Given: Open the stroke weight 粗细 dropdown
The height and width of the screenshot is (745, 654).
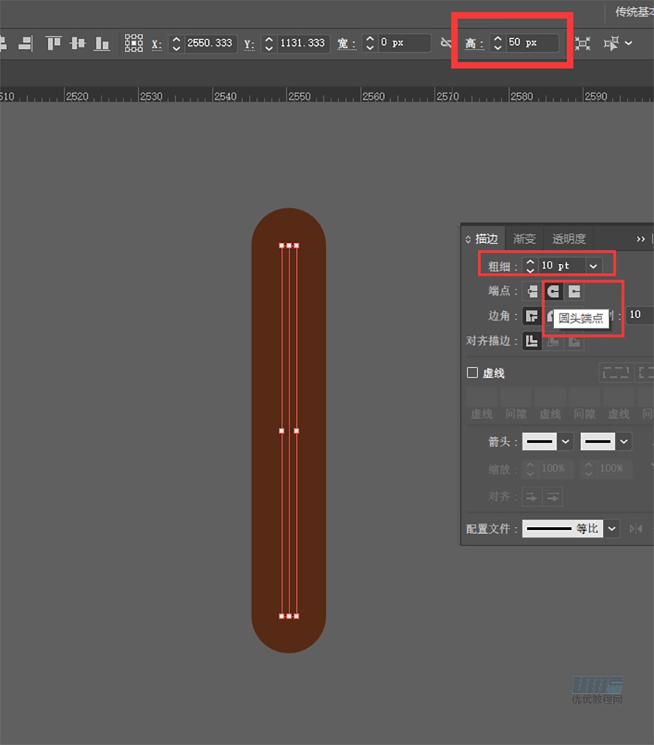Looking at the screenshot, I should click(x=594, y=265).
